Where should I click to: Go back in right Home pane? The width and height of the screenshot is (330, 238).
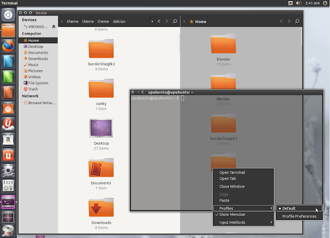281,21
